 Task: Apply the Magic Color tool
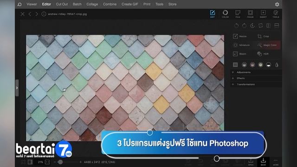(x=267, y=45)
